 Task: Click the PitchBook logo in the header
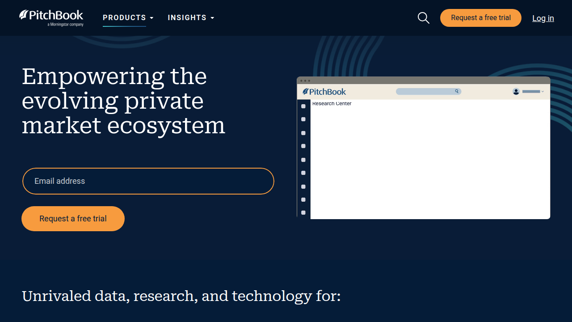tap(51, 18)
